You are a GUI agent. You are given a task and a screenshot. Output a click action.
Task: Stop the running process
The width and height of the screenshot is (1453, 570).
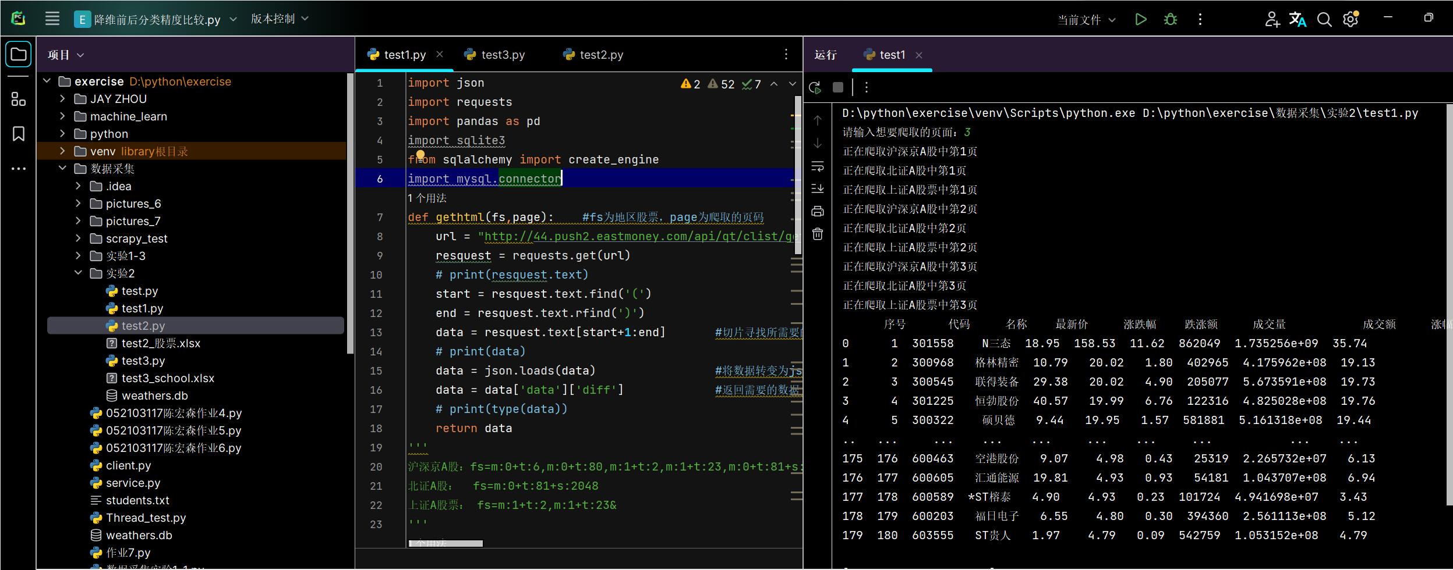(838, 87)
